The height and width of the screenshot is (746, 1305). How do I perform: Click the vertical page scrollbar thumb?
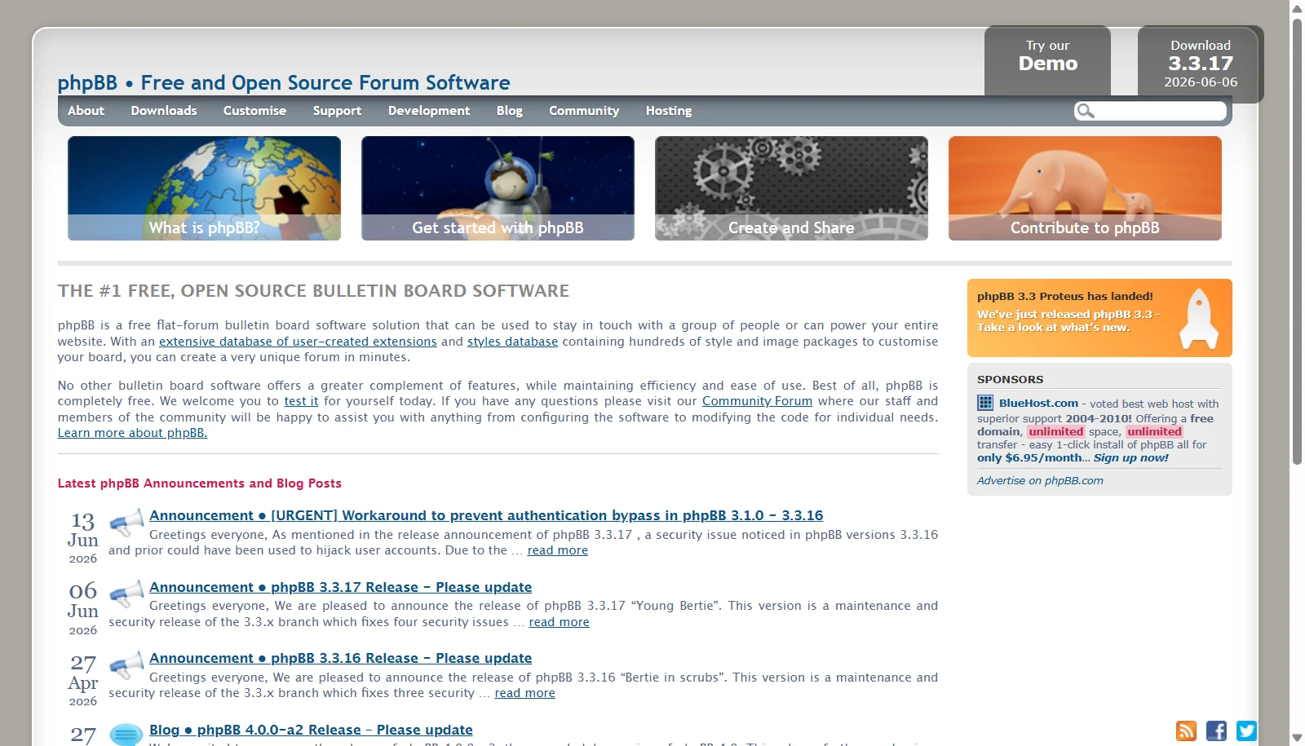[x=1297, y=241]
